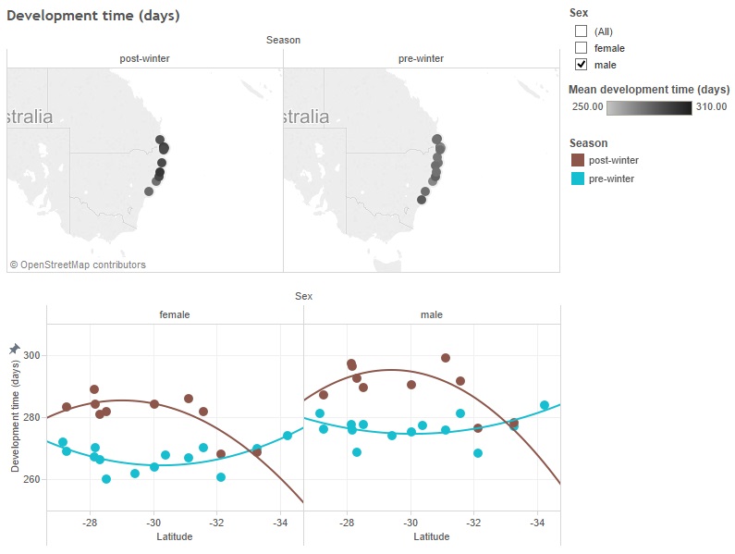Click the mean development time gradient bar
This screenshot has height=554, width=735.
click(x=649, y=107)
